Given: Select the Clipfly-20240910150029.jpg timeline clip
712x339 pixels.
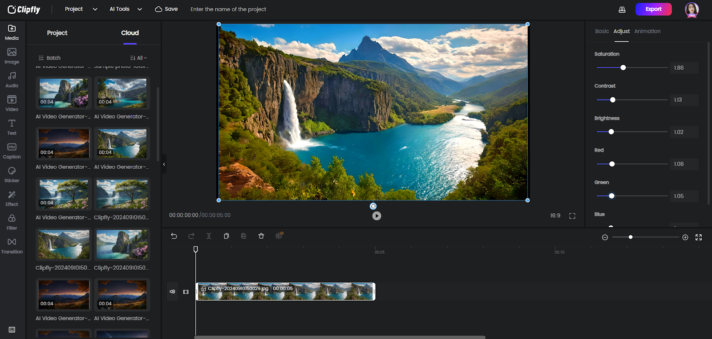Looking at the screenshot, I should coord(286,291).
